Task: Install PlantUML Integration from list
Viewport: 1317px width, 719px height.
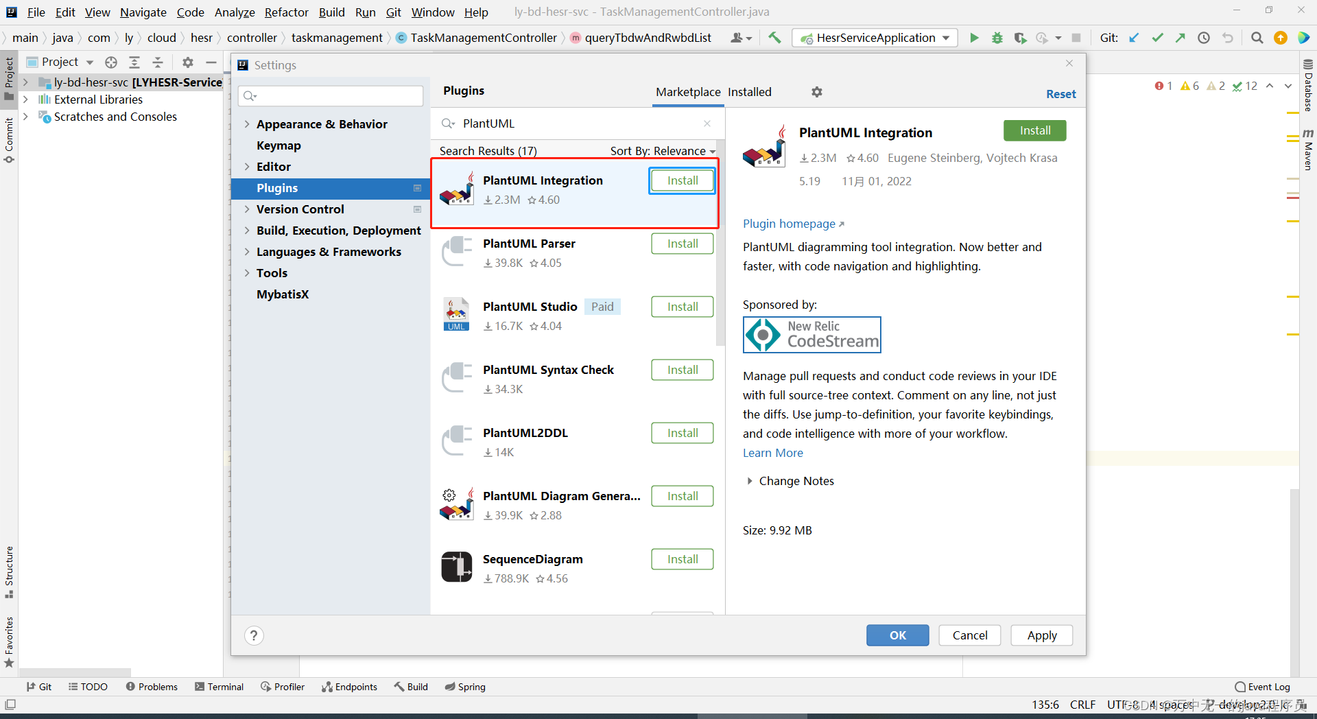Action: tap(683, 180)
